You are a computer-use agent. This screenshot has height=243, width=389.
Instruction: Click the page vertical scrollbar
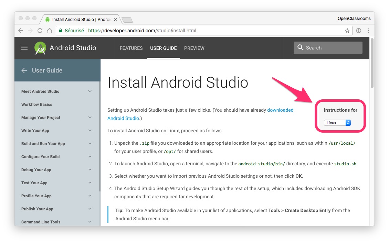(372, 63)
